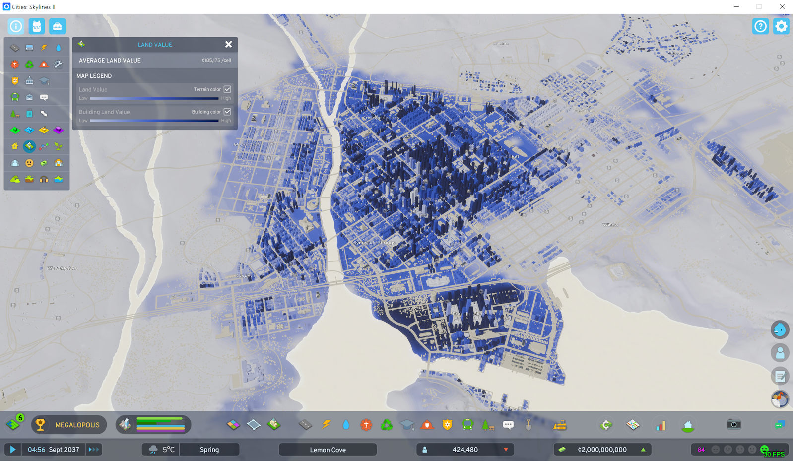
Task: Open the City Statistics bar chart
Action: [x=661, y=425]
